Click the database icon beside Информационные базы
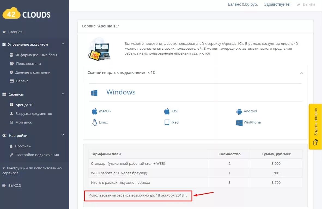 tap(11, 55)
